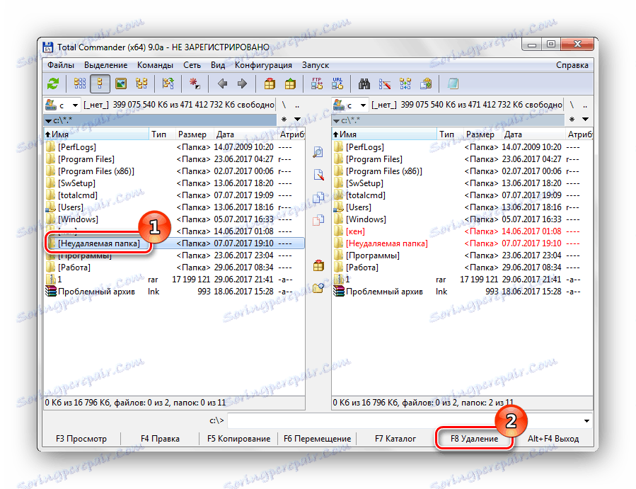
Task: Expand the command line history dropdown
Action: [x=586, y=421]
